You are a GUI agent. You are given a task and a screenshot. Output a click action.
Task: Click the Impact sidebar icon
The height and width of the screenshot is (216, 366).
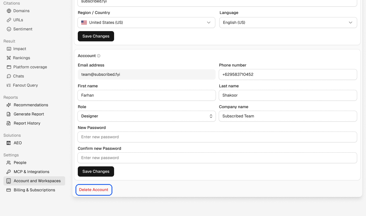9,49
